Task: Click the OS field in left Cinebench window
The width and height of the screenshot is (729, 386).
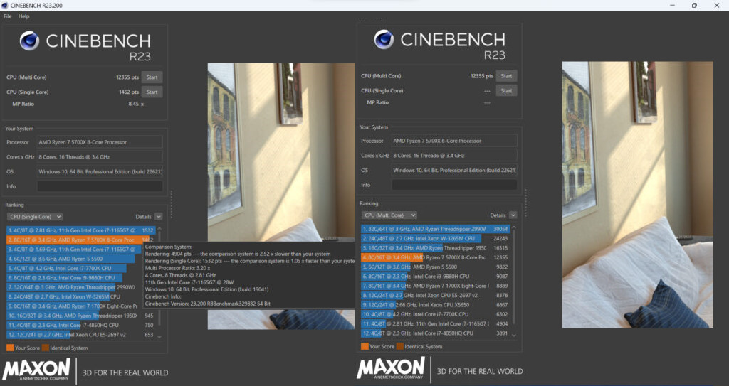Action: (x=100, y=171)
